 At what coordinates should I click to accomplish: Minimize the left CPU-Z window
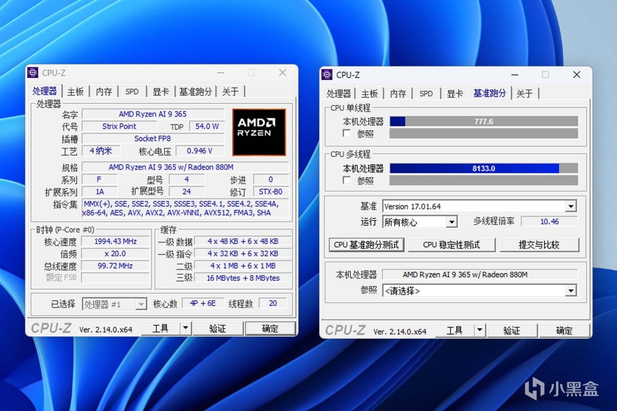click(220, 73)
